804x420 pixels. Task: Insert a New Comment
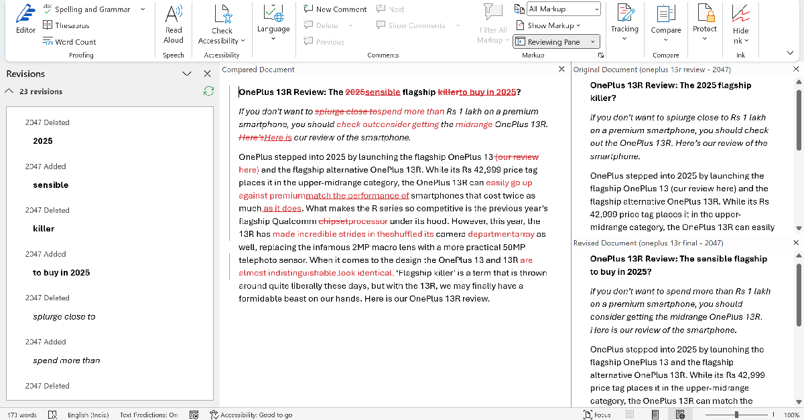tap(335, 9)
